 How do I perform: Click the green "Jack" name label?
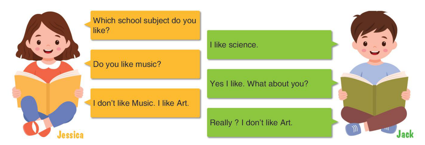point(405,134)
